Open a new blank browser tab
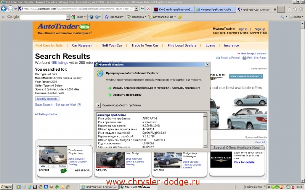The image size is (305, 190). [x=281, y=9]
